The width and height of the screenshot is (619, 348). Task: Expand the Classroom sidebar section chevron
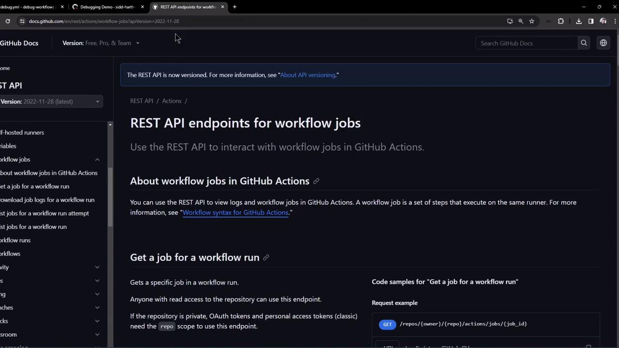point(97,334)
